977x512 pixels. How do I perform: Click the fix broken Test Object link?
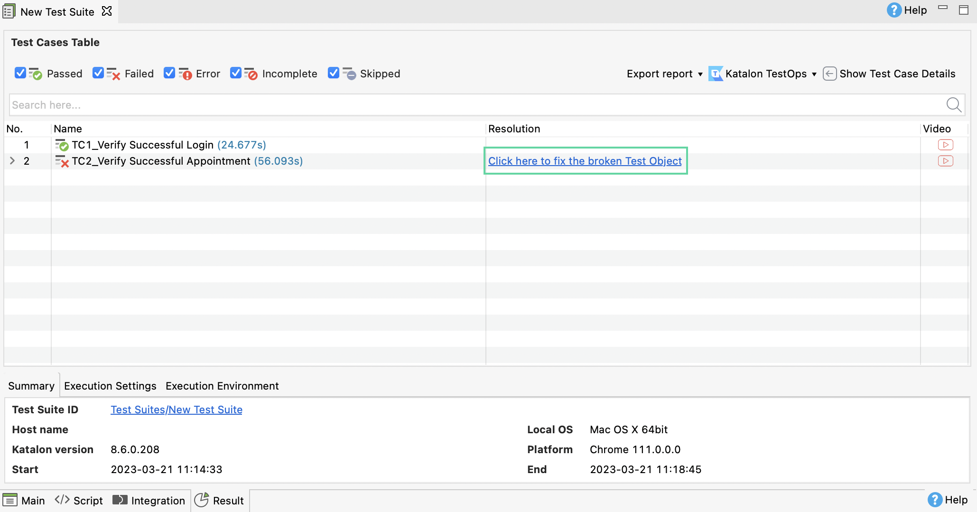[x=585, y=161]
